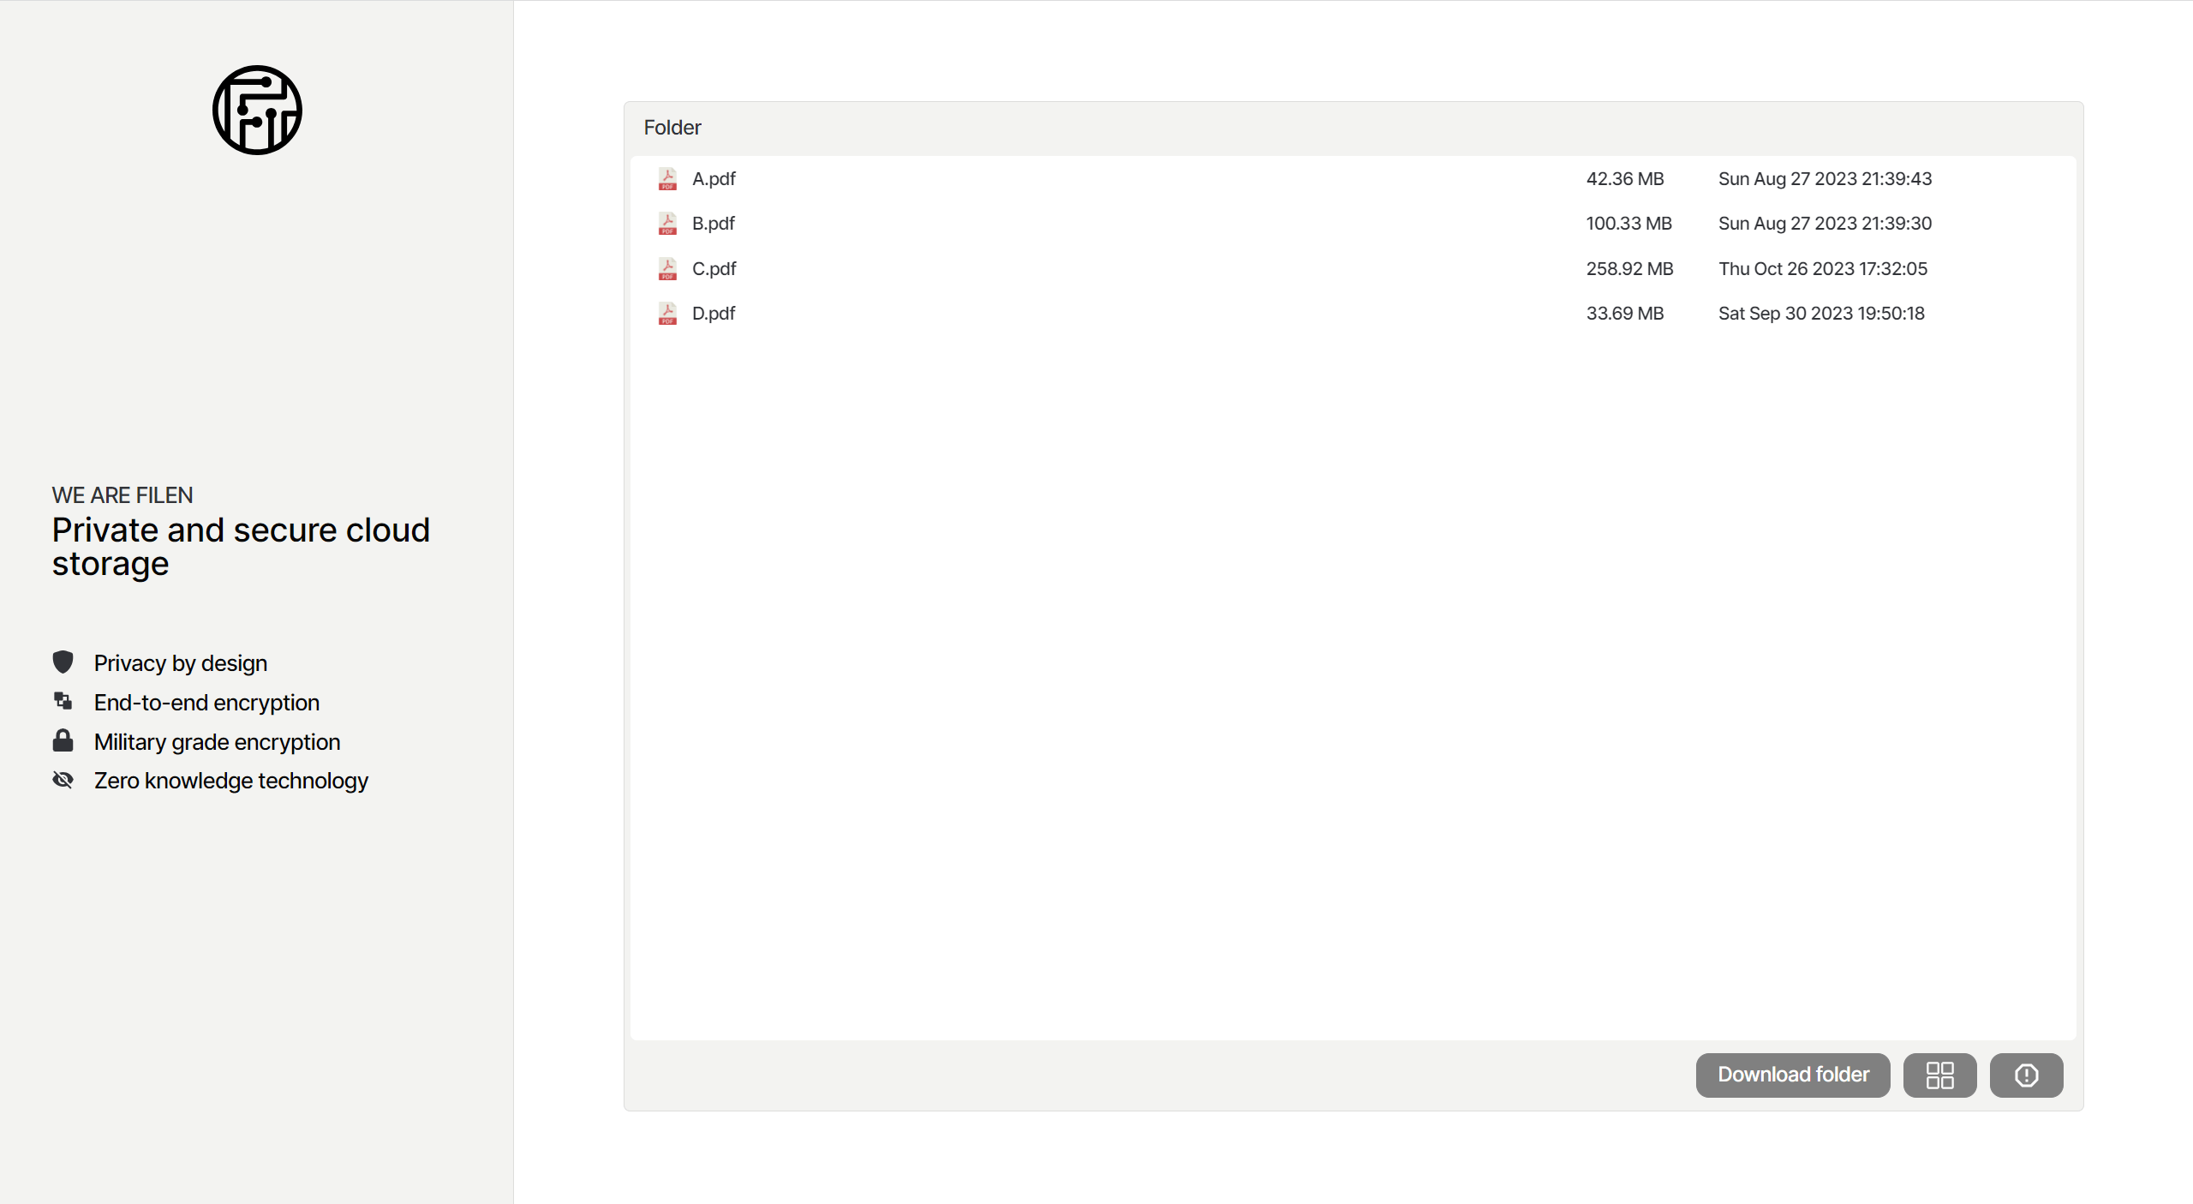
Task: Click the Filen circular logo
Action: (x=257, y=110)
